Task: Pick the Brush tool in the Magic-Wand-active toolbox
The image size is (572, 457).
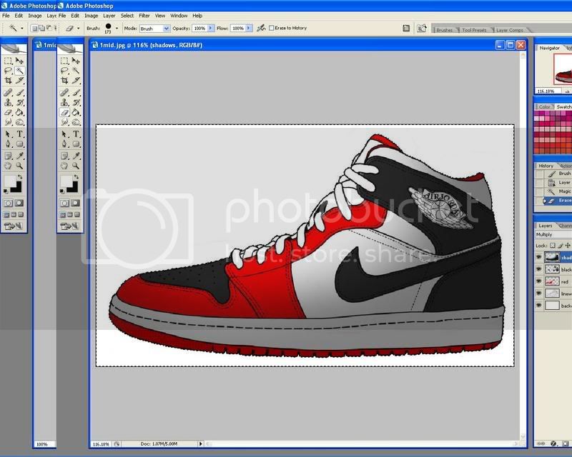Action: pos(20,93)
